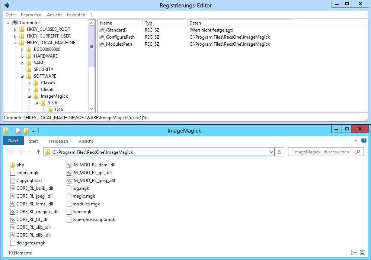
Task: Switch to the Ansicht ribbon tab in Explorer
Action: point(86,141)
